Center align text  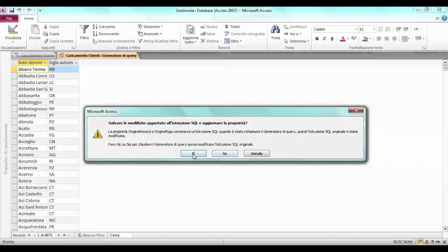point(387,39)
